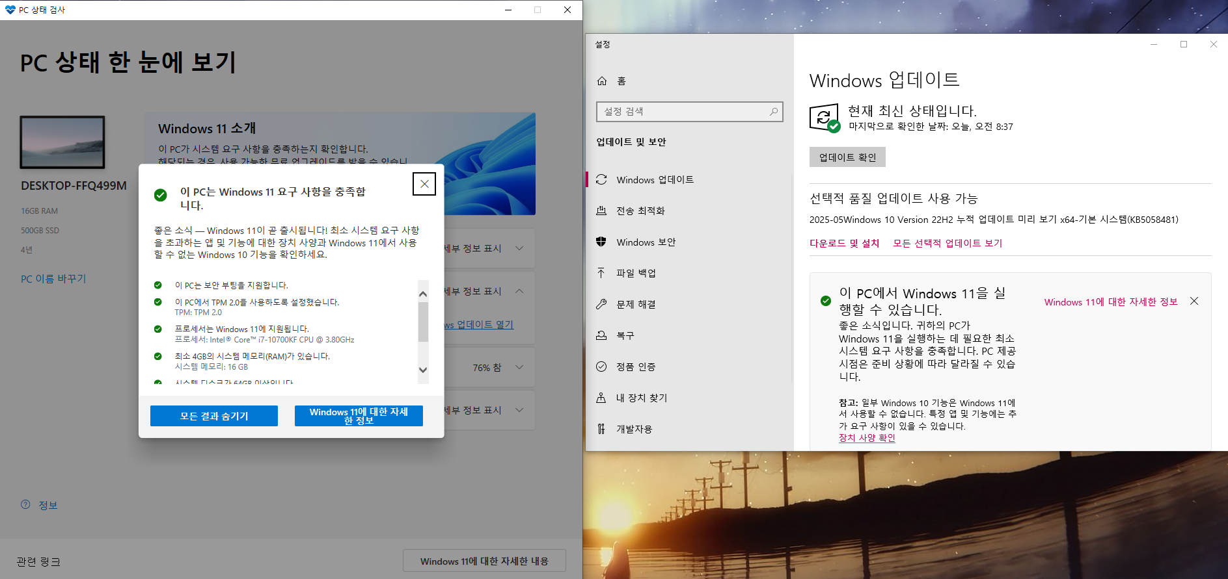Click the results list scrollbar thumb
Screen dimensions: 1228x579
click(423, 322)
